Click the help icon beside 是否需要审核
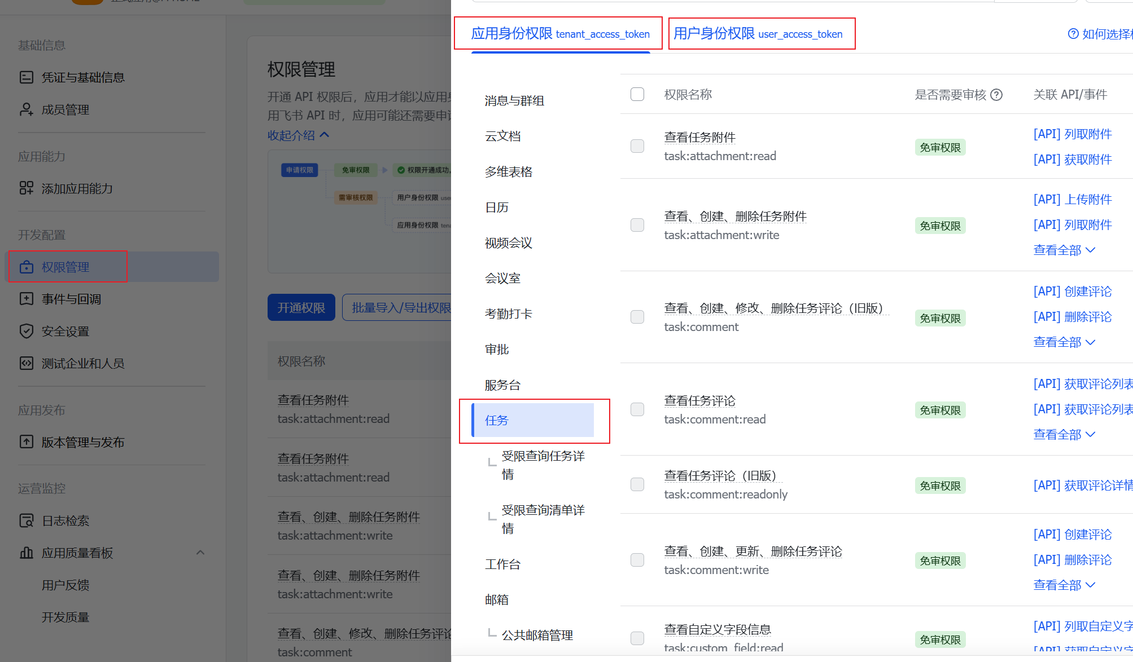The width and height of the screenshot is (1133, 662). [x=997, y=95]
